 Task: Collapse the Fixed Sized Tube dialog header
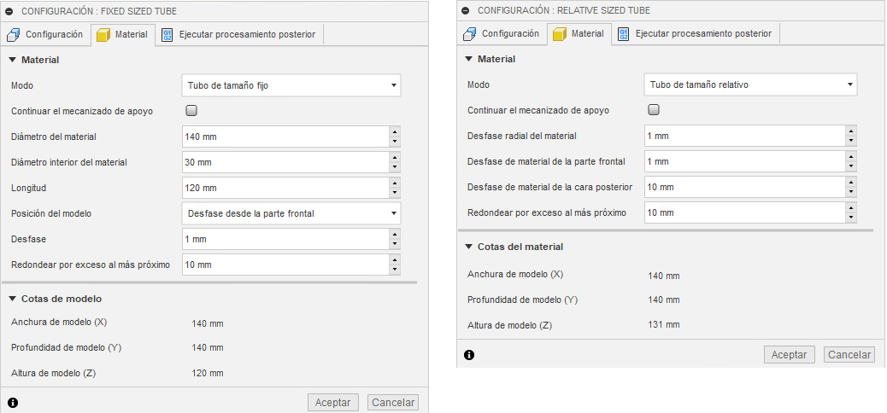tap(10, 10)
